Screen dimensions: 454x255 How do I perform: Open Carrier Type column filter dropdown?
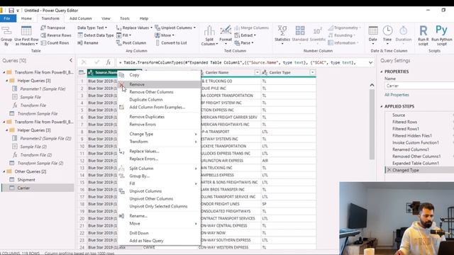click(x=312, y=72)
